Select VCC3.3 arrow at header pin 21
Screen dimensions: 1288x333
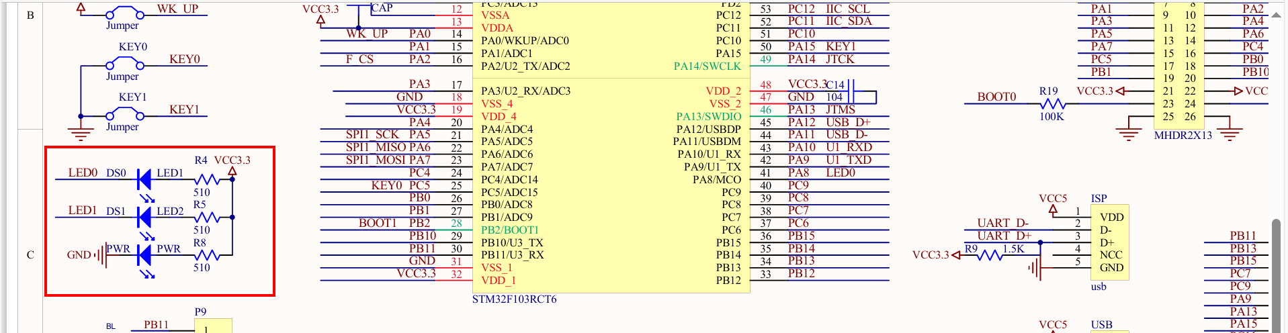1121,91
